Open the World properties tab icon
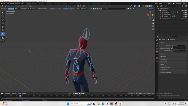The height and width of the screenshot is (106, 188). (x=157, y=54)
